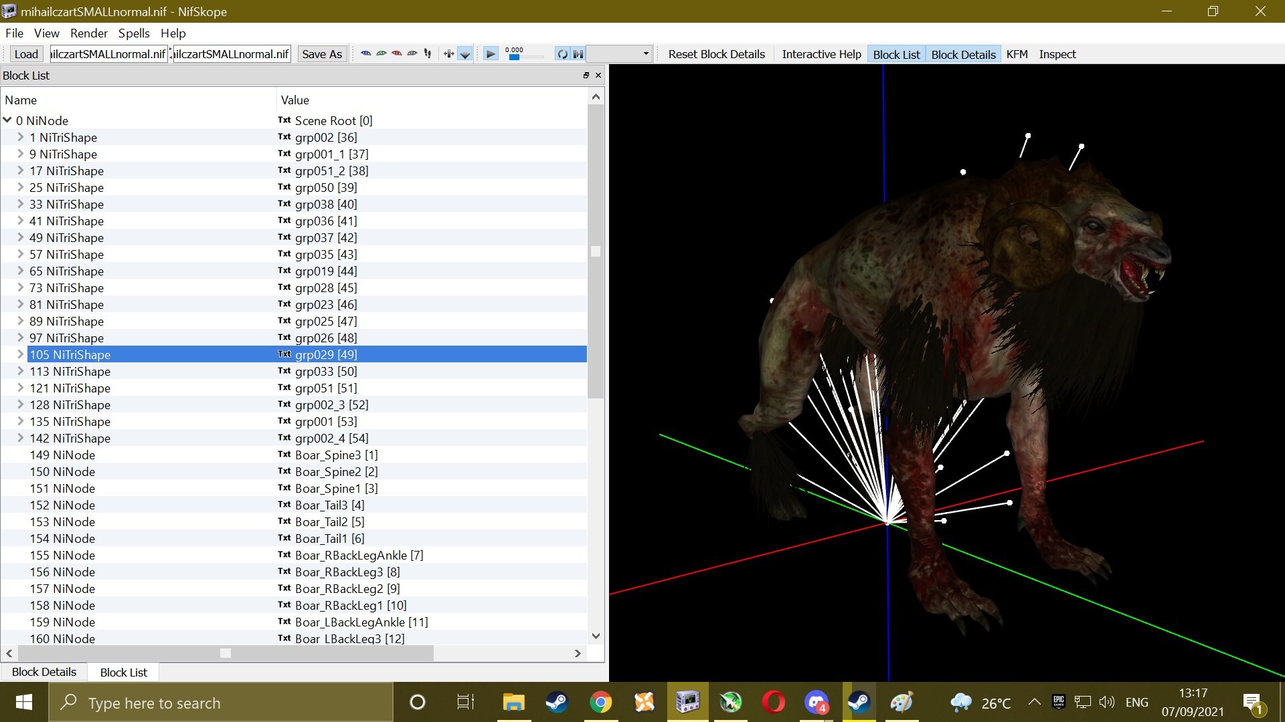The image size is (1285, 722).
Task: Toggle animation Loop mode
Action: point(562,54)
